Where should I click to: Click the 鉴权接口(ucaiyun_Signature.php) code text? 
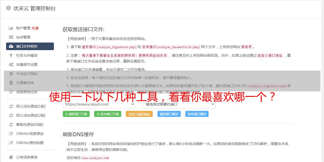coord(109,47)
